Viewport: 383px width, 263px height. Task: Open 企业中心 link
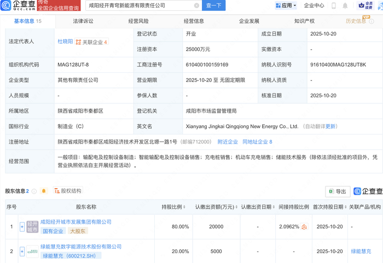click(x=314, y=5)
